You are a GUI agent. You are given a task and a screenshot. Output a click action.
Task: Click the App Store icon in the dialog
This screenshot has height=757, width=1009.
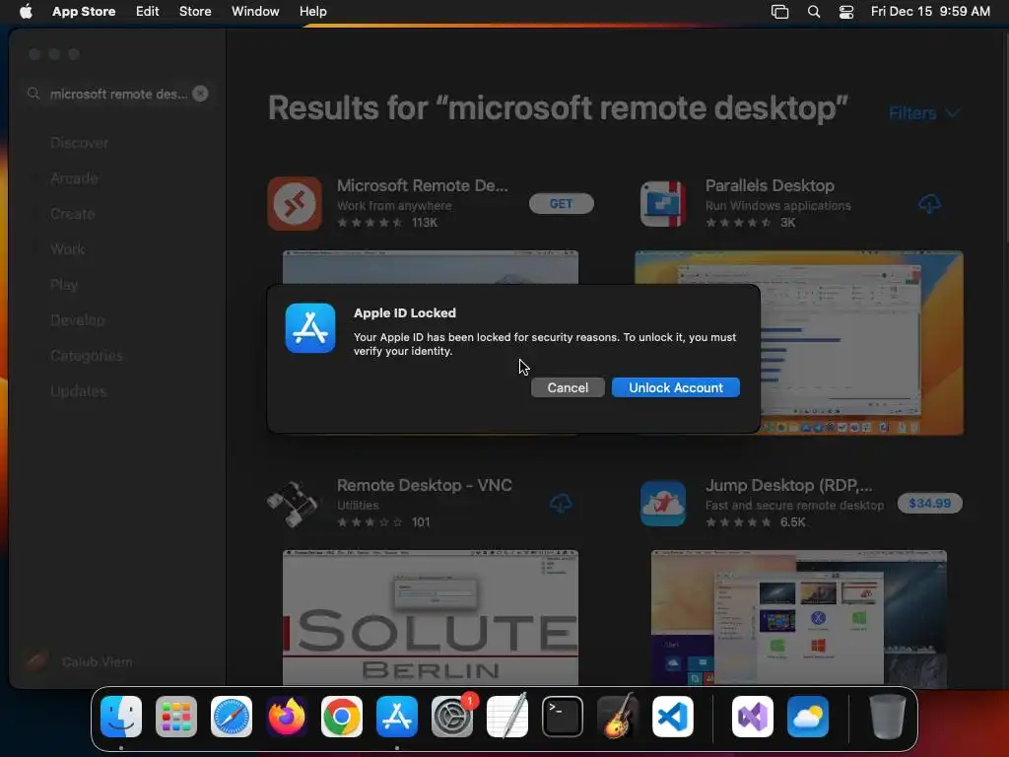(310, 328)
